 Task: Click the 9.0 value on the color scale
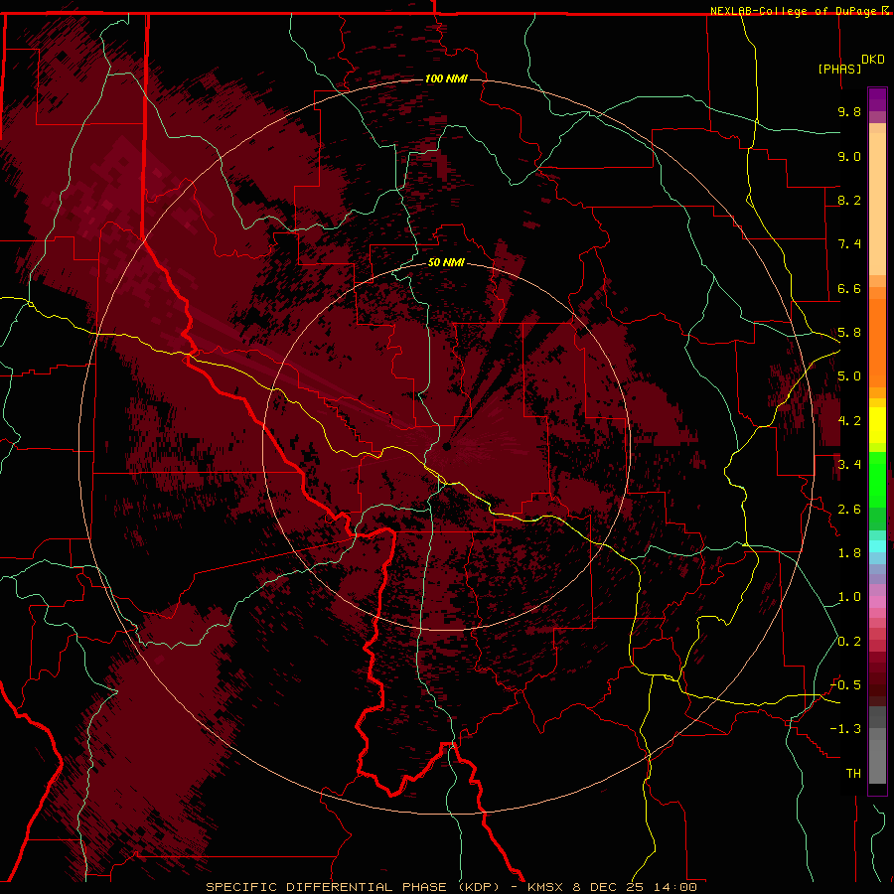[849, 156]
